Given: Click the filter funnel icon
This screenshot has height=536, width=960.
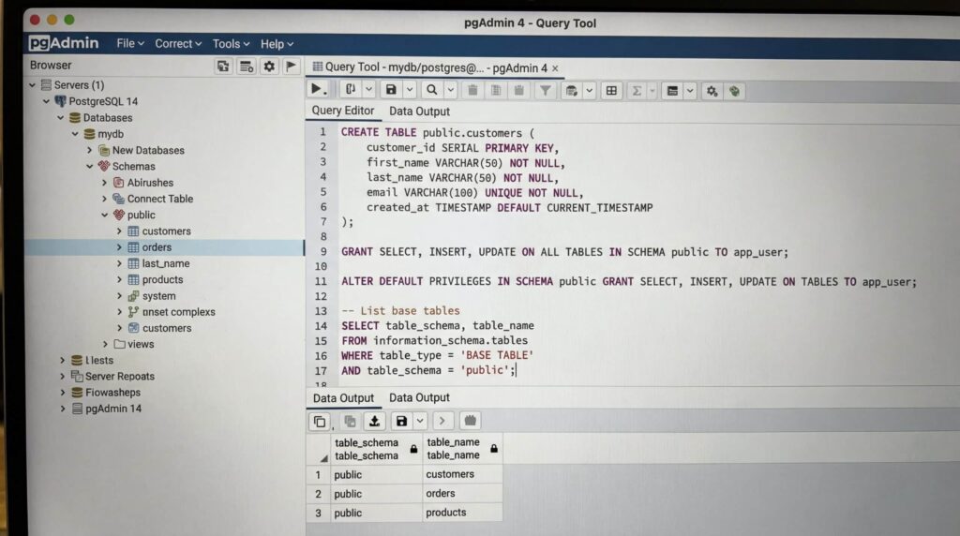Looking at the screenshot, I should (x=545, y=91).
